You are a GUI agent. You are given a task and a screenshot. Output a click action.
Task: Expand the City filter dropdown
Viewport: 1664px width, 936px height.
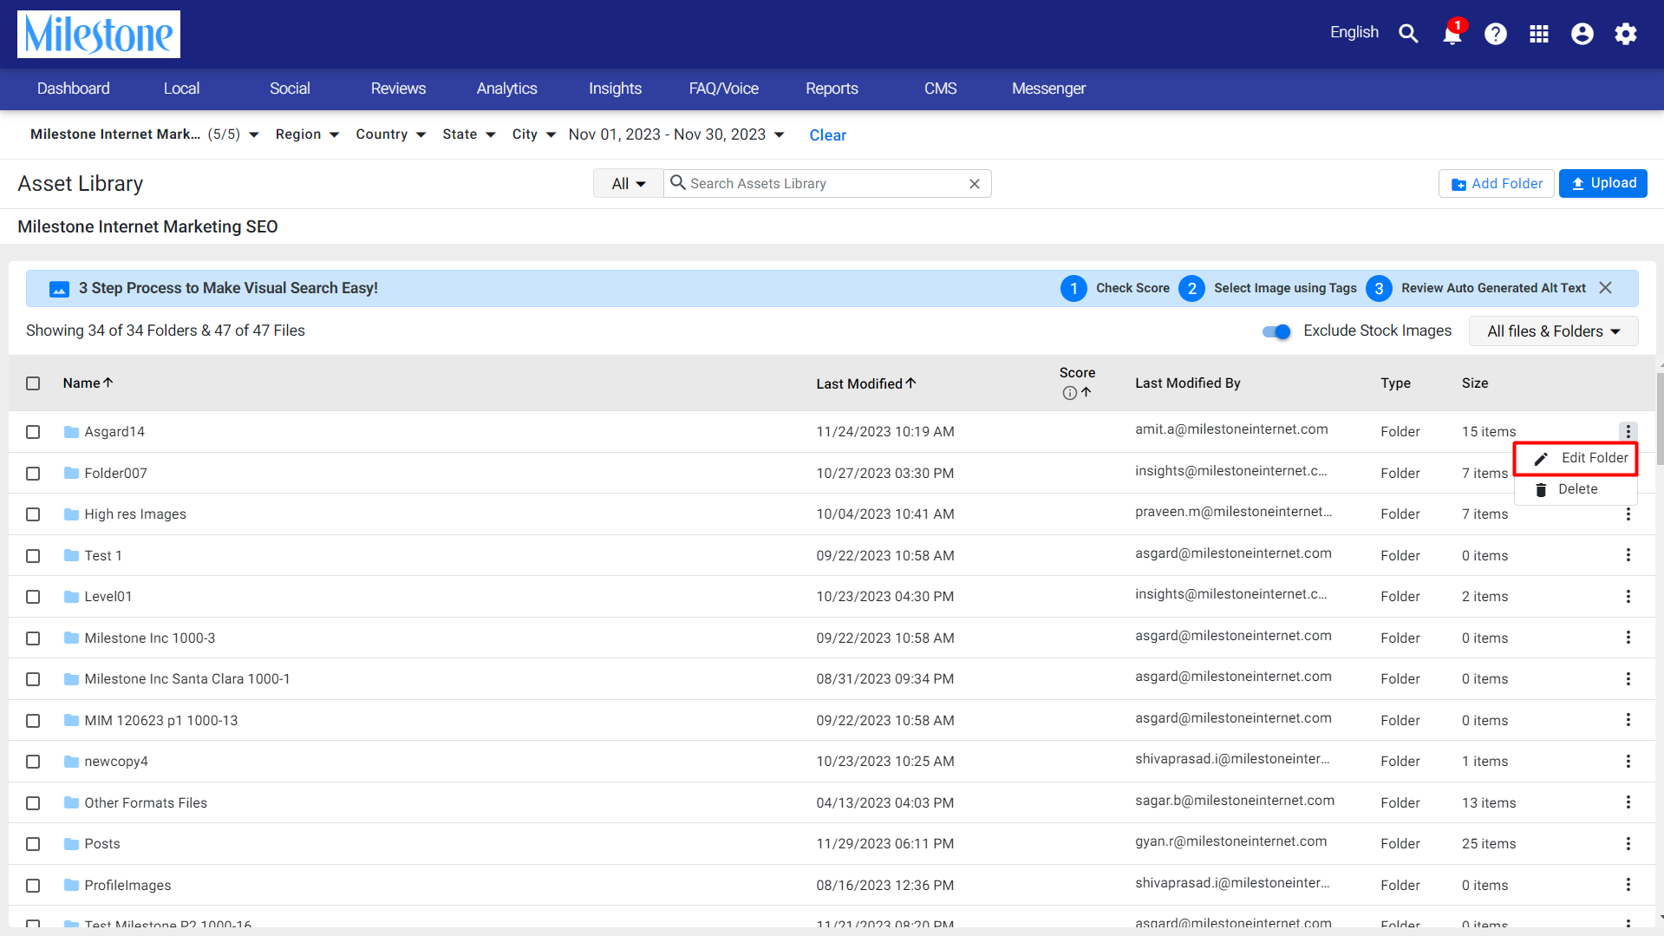tap(533, 134)
